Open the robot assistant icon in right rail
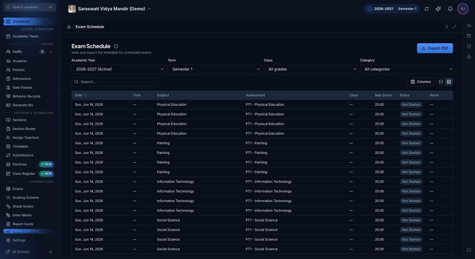Image resolution: width=475 pixels, height=259 pixels. point(469,57)
